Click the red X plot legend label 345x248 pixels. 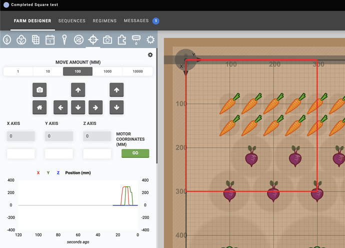pos(38,173)
